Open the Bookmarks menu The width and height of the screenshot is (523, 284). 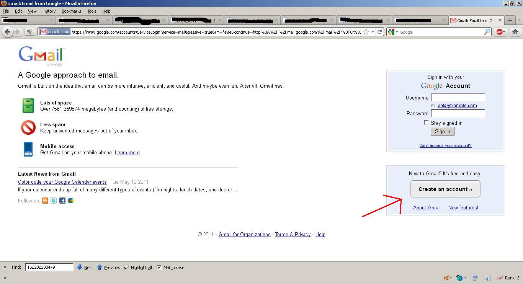(71, 11)
